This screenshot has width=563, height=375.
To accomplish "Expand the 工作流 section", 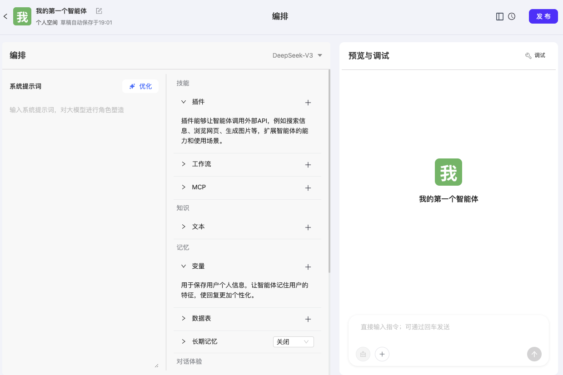I will coord(184,164).
